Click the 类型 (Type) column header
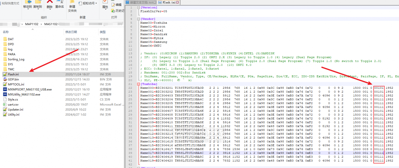The height and width of the screenshot is (168, 399). point(103,32)
